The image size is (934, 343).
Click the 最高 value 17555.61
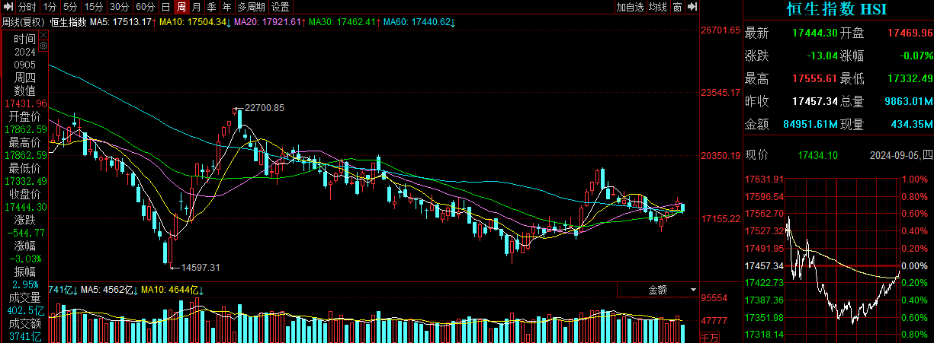pos(815,79)
